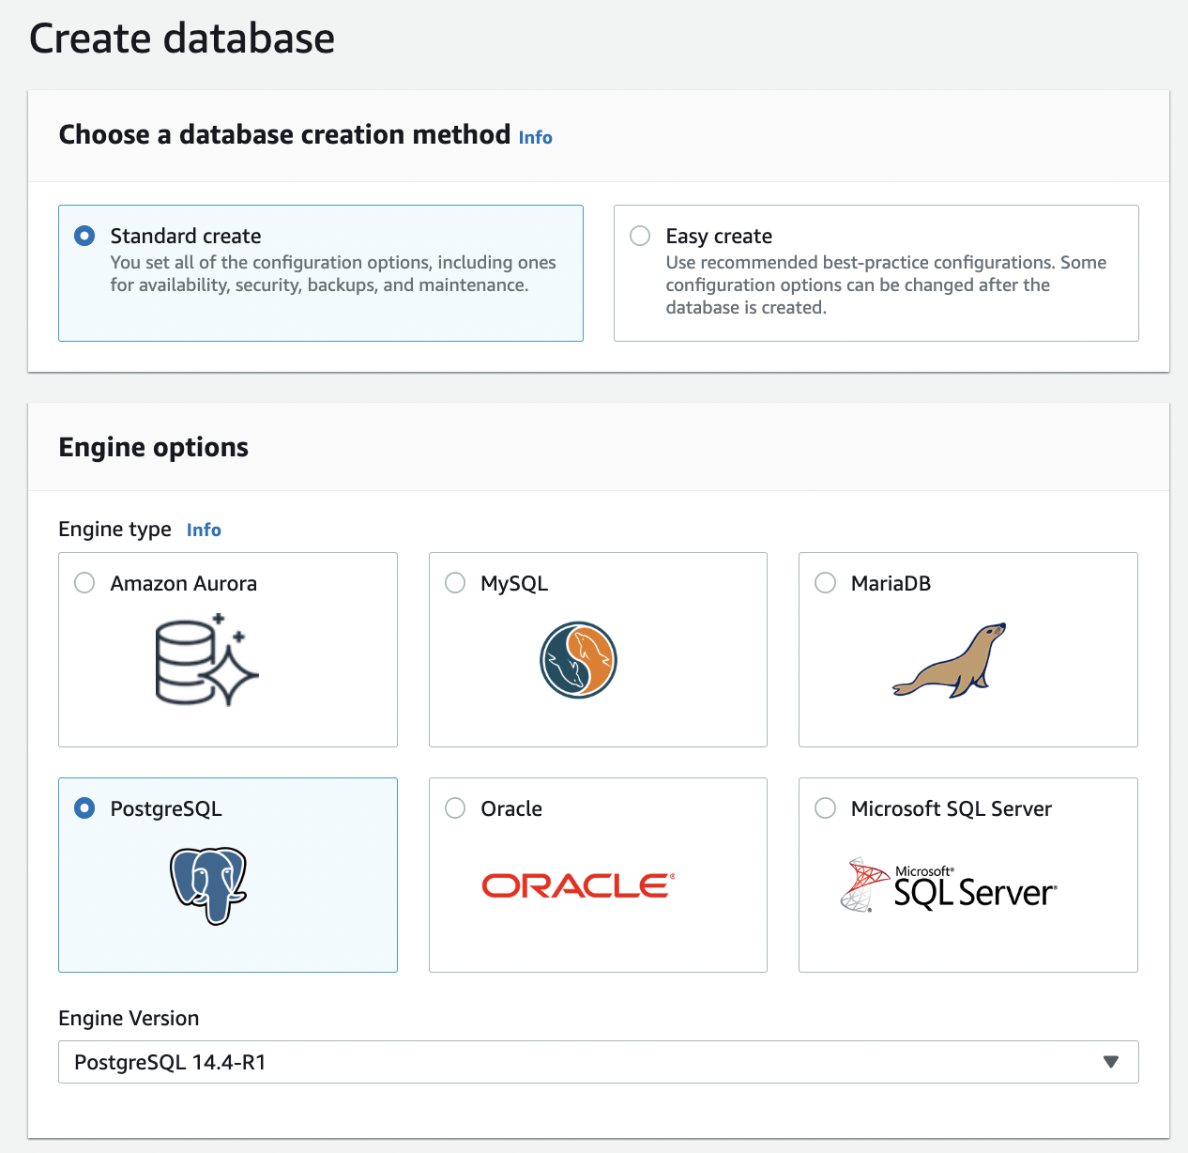Click the Oracle red logo
1188x1153 pixels.
click(x=578, y=885)
